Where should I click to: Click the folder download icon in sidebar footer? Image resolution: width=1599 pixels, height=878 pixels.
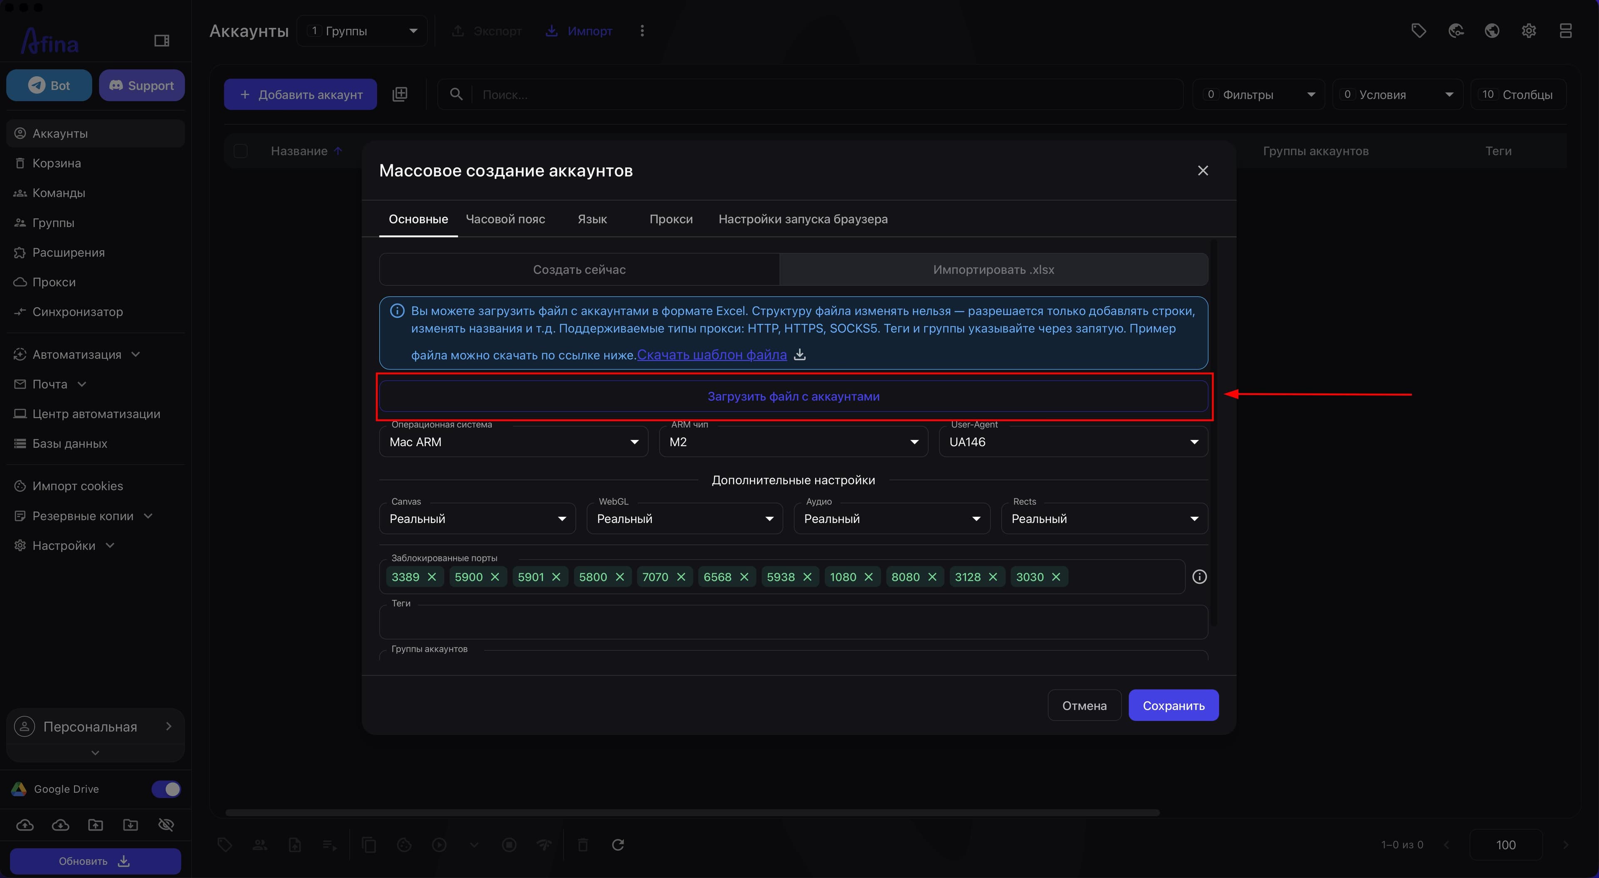(x=130, y=825)
